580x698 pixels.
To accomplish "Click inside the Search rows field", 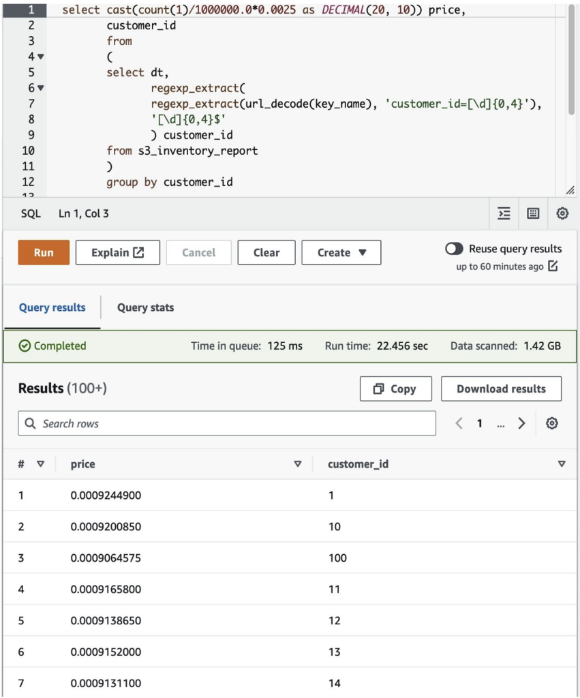I will (x=204, y=423).
